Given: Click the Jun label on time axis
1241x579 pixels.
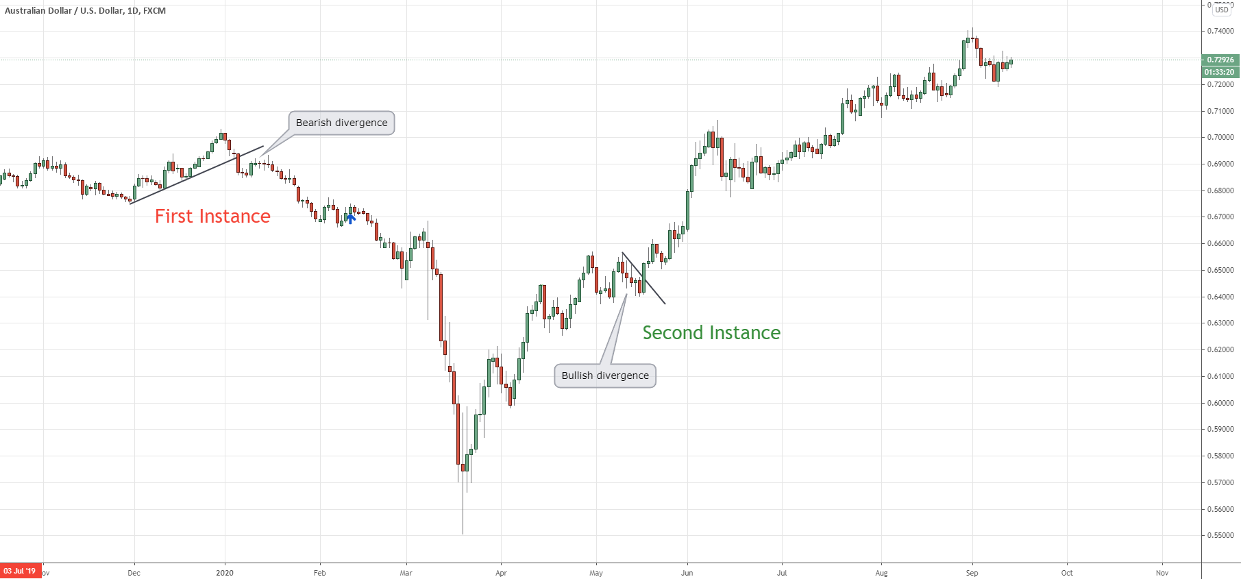Looking at the screenshot, I should (x=687, y=573).
